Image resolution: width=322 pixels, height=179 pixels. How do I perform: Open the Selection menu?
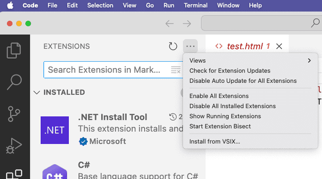click(x=100, y=5)
